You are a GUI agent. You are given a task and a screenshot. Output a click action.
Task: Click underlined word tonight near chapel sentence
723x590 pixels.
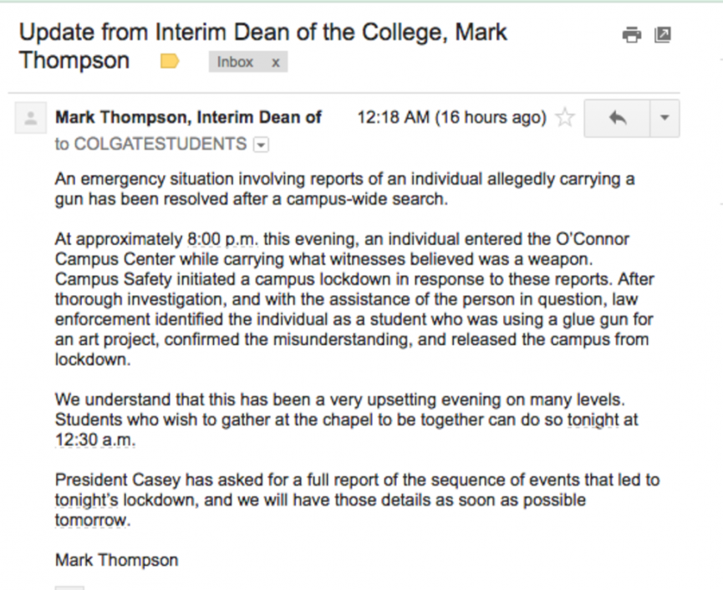(x=593, y=420)
